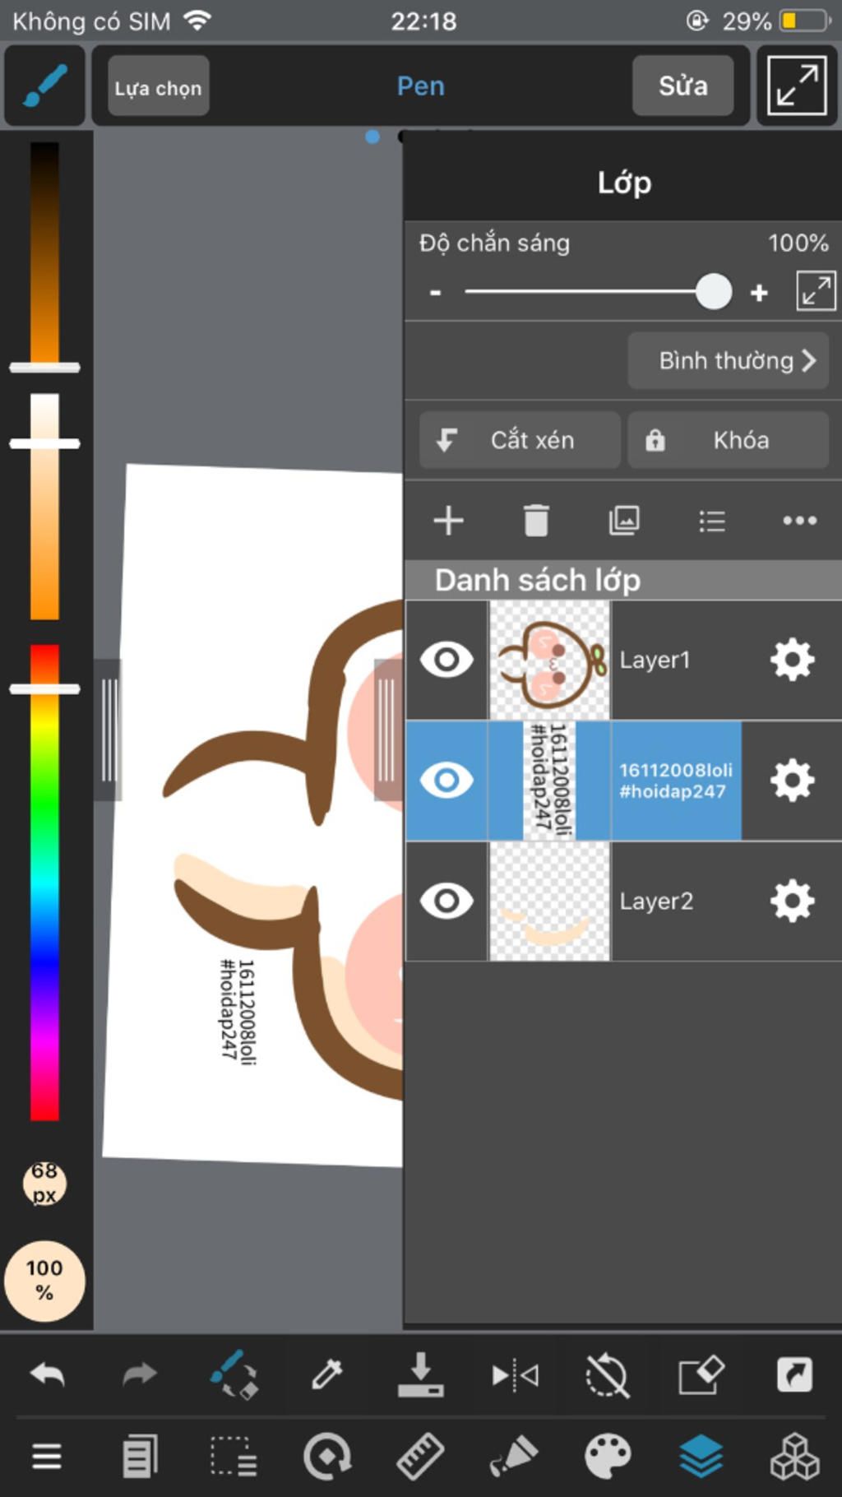Click the middle saturation gradient bar
This screenshot has width=842, height=1497.
(x=44, y=507)
